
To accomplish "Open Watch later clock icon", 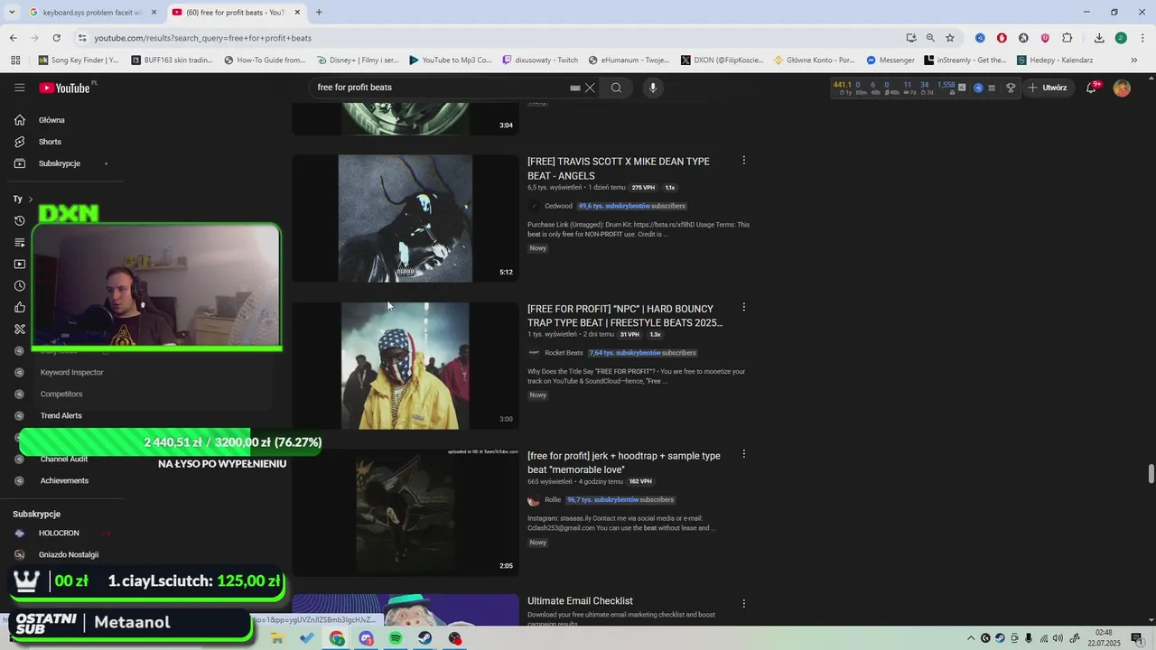I will [x=20, y=286].
